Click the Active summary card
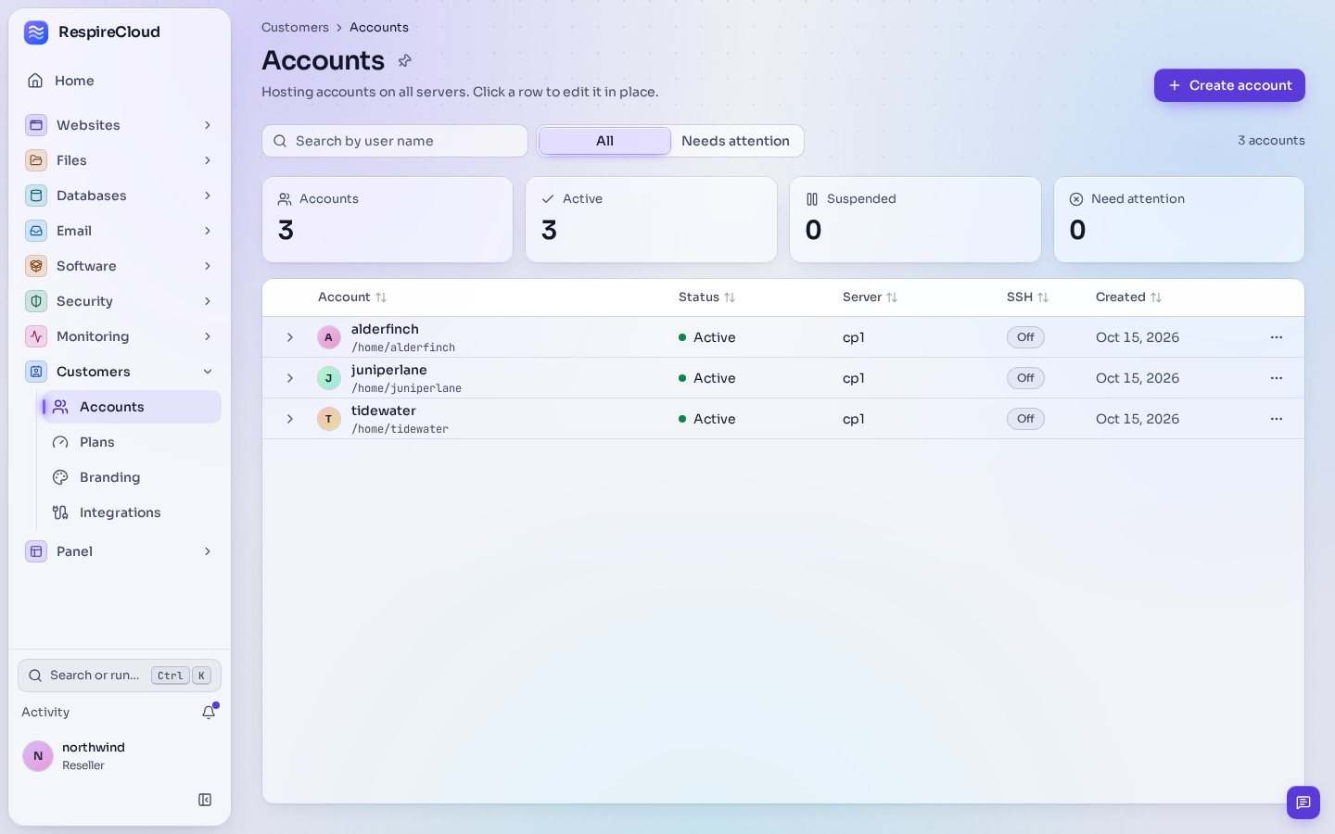 (651, 220)
